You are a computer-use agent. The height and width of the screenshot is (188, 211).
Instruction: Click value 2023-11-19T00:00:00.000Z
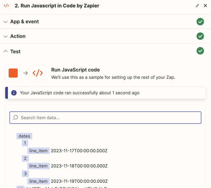79,181
